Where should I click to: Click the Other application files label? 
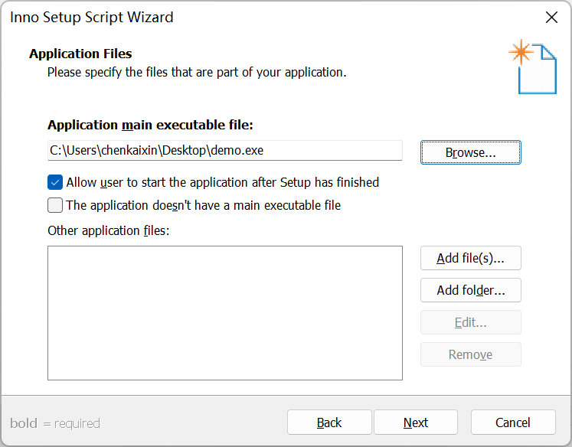coord(107,230)
